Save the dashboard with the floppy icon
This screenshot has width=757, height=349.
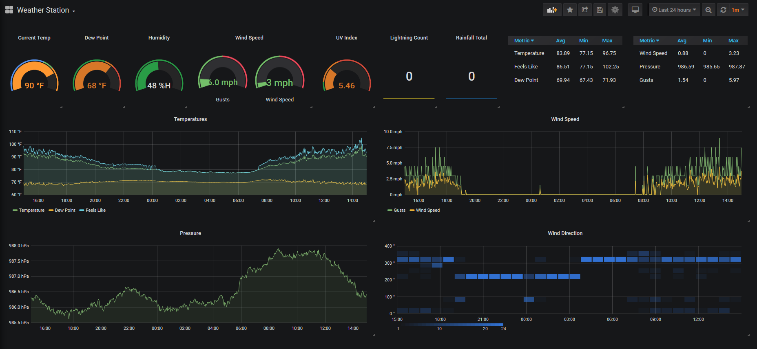[600, 10]
